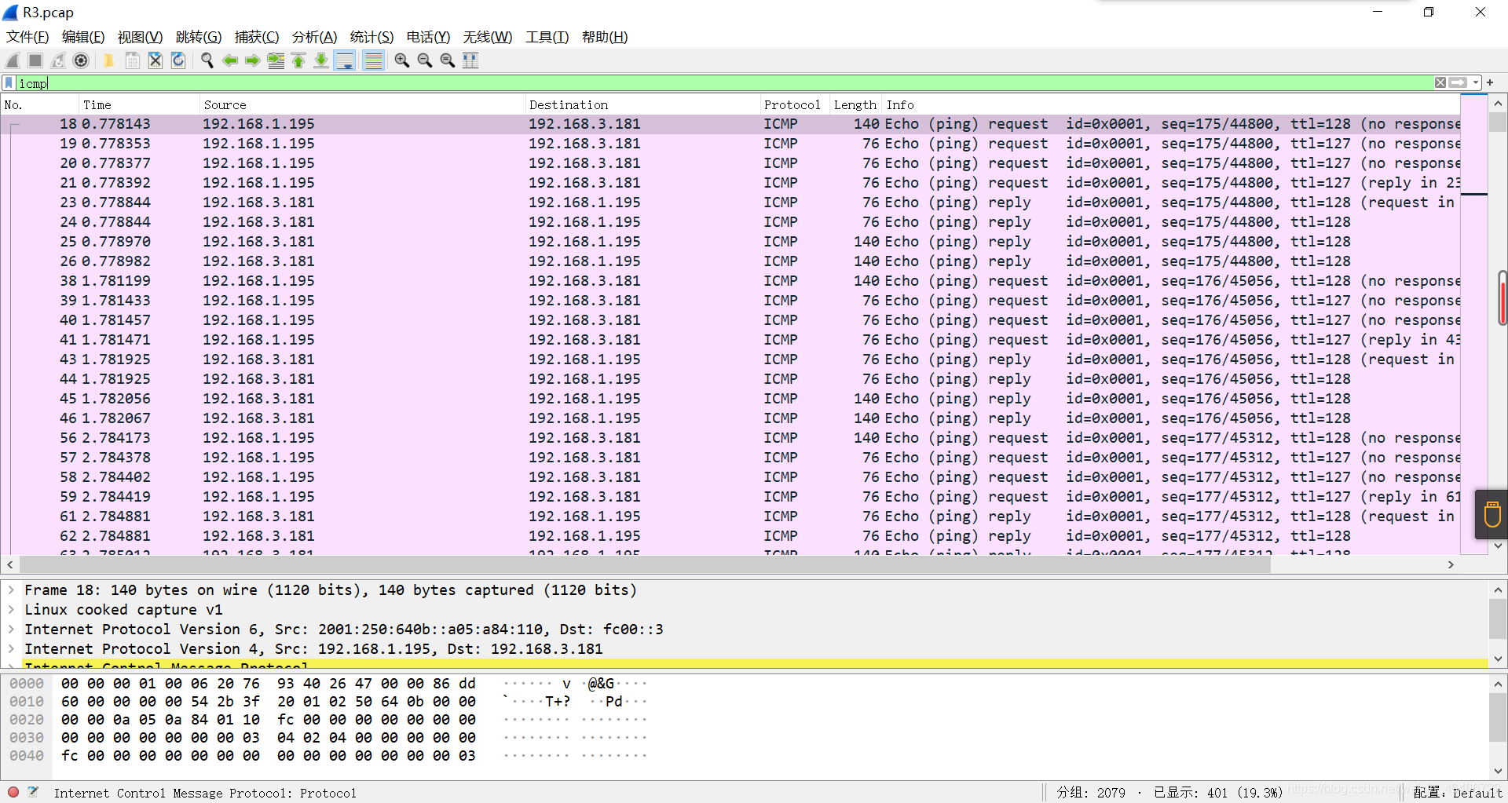
Task: Open capture options gear icon
Action: [81, 60]
